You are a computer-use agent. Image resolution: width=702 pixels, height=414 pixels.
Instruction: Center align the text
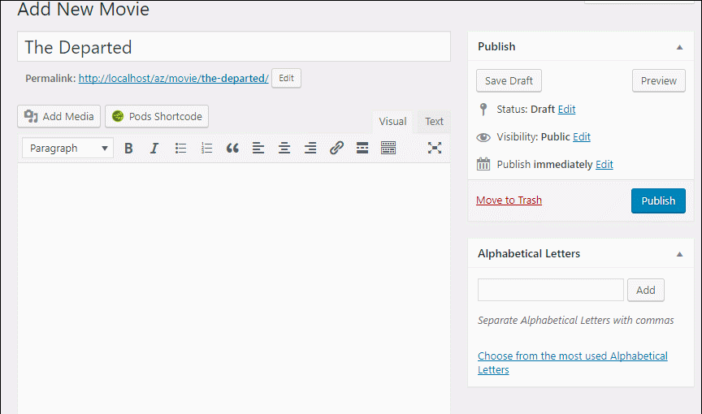point(284,148)
